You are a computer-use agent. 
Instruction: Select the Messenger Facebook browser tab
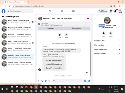pos(15,2)
